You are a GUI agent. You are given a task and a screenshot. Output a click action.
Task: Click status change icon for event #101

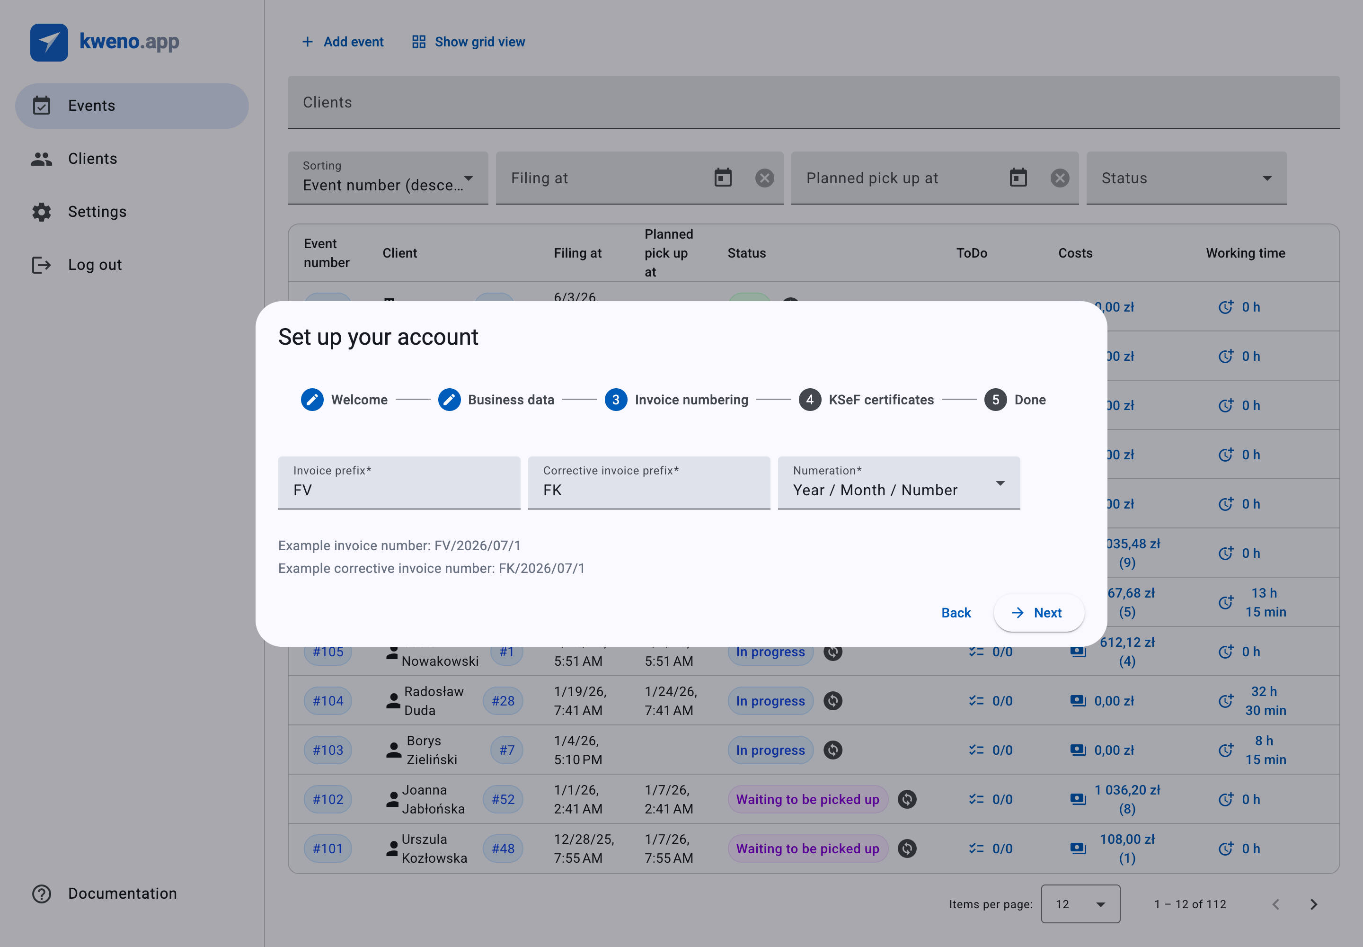907,849
